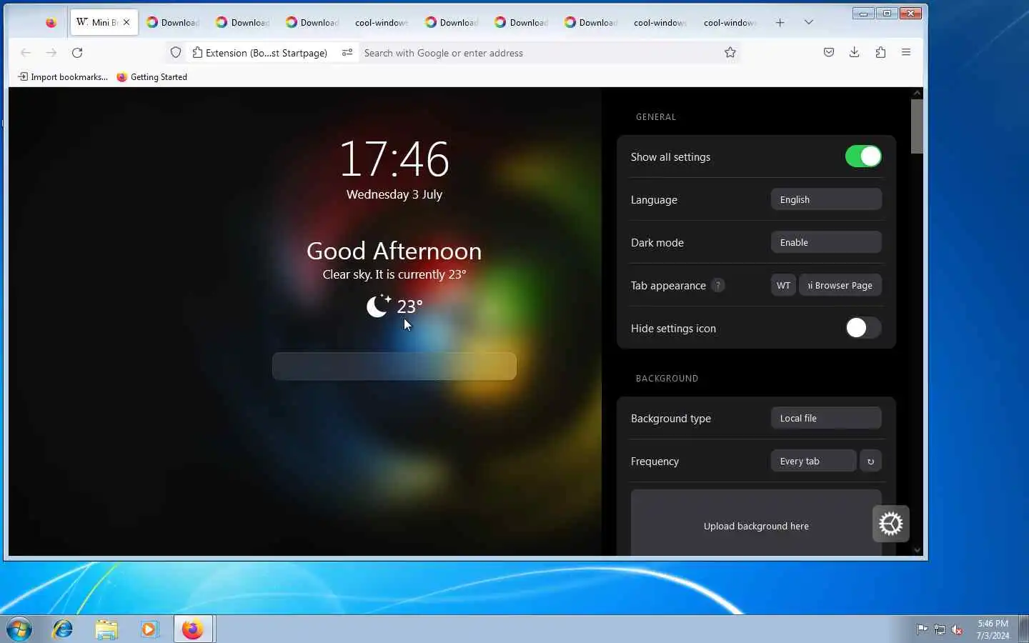Click the scrollbar up arrow
This screenshot has width=1029, height=643.
click(x=917, y=93)
